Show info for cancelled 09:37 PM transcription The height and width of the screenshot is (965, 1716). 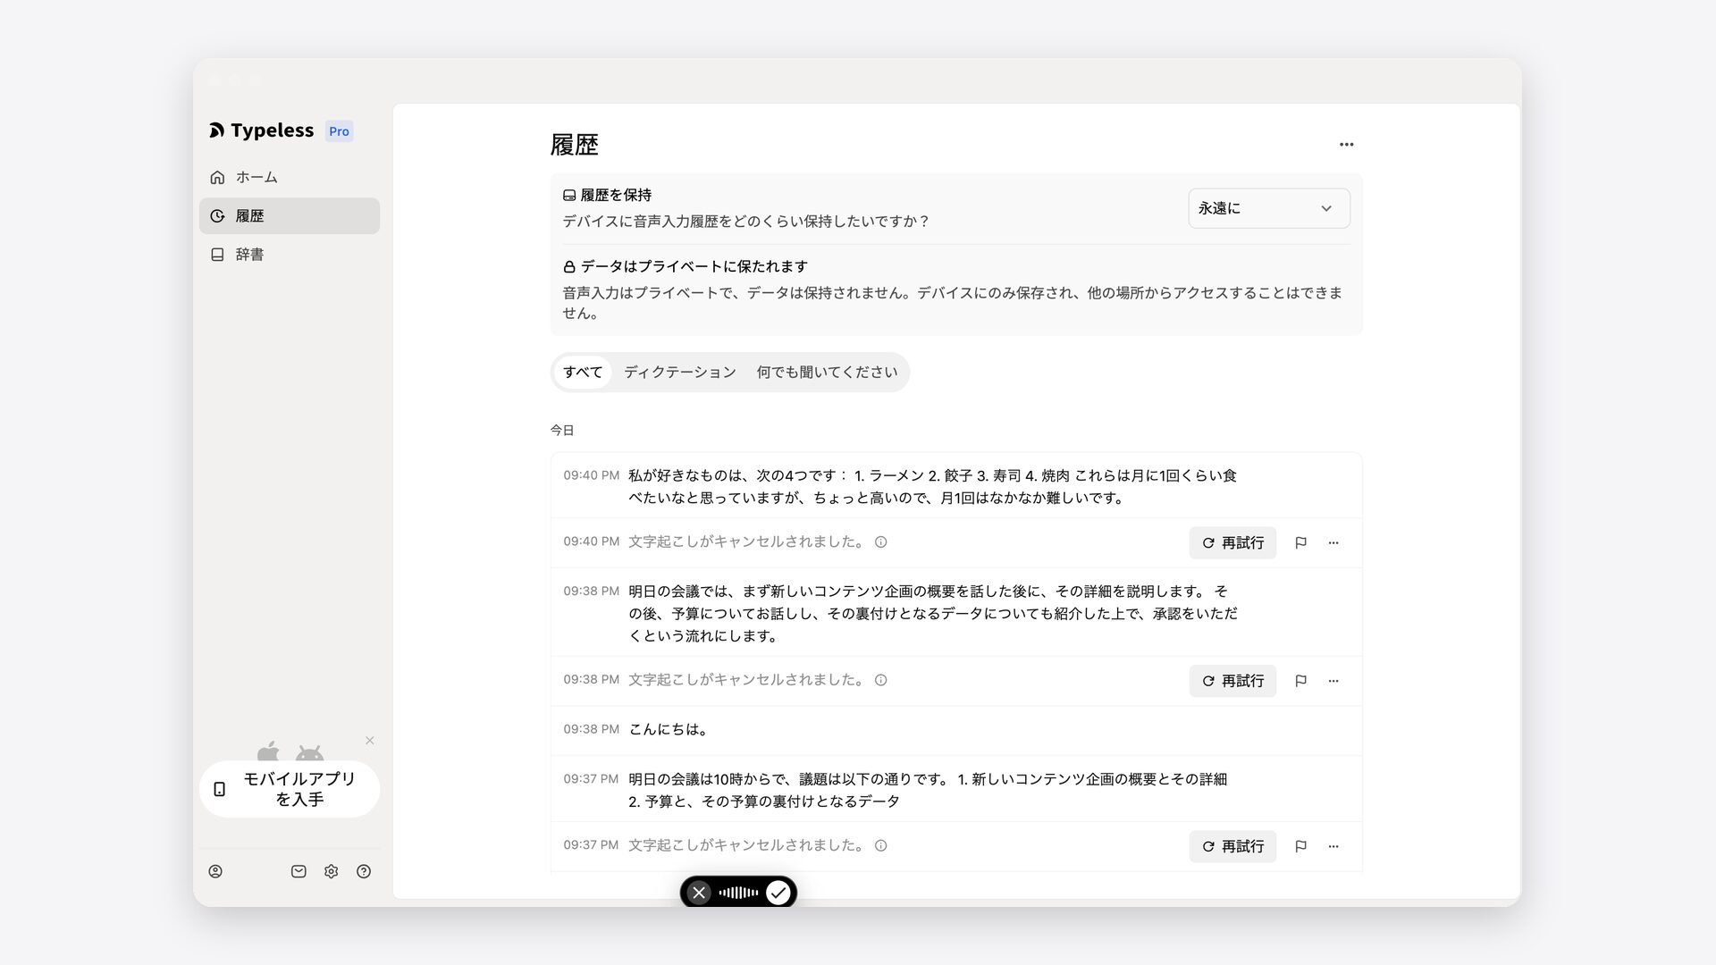pos(880,845)
